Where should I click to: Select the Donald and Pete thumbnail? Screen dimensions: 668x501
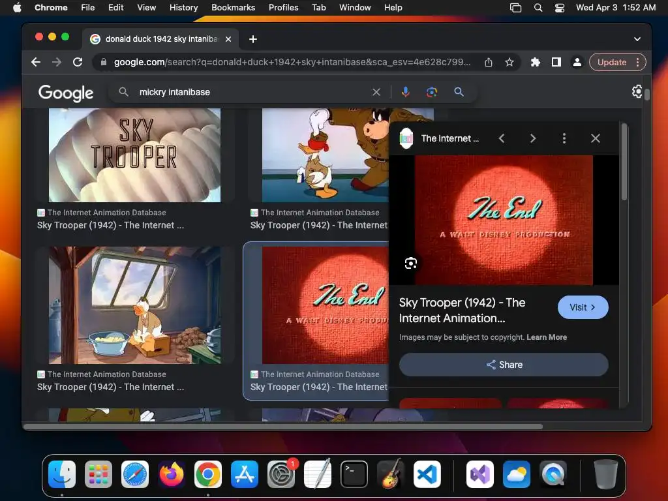click(x=325, y=155)
